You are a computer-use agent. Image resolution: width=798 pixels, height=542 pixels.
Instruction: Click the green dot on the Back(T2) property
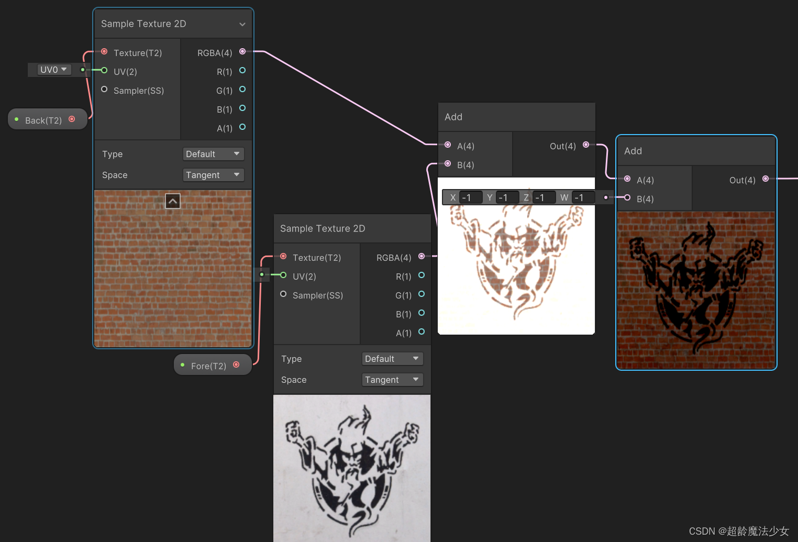coord(17,119)
